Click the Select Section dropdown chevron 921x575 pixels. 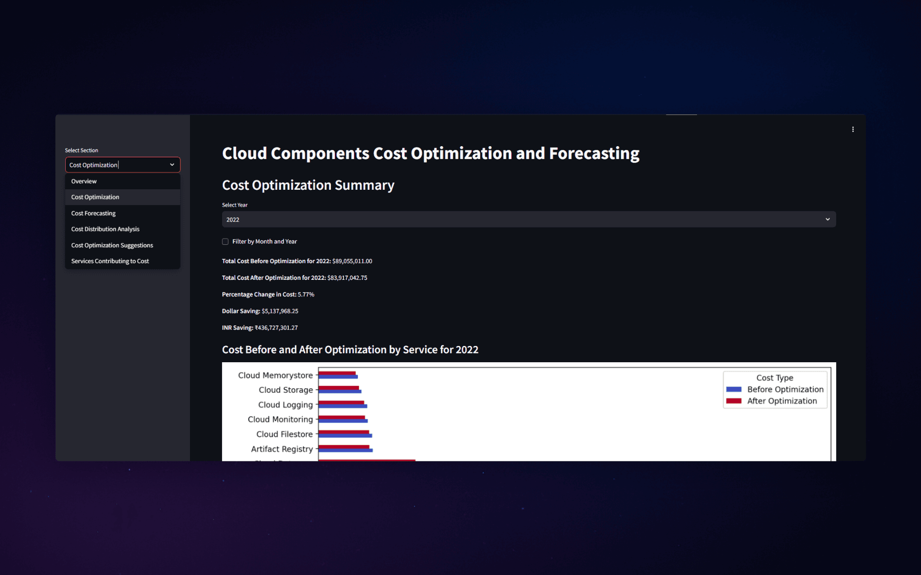point(172,165)
